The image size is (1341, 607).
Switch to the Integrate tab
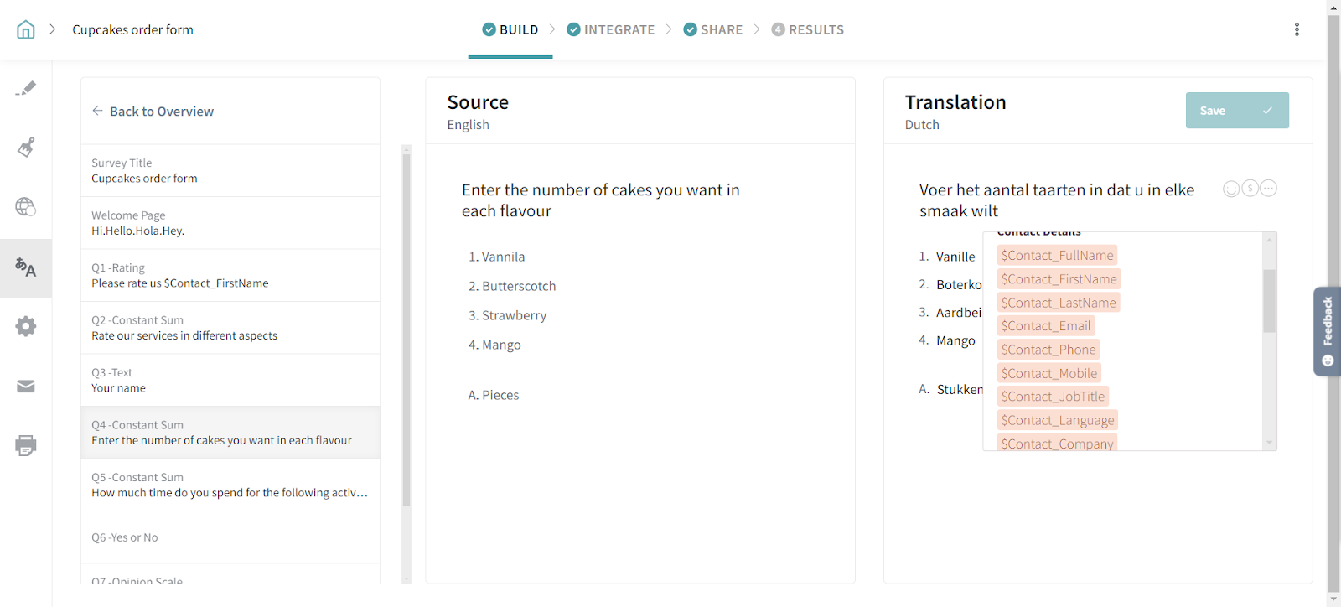point(611,30)
